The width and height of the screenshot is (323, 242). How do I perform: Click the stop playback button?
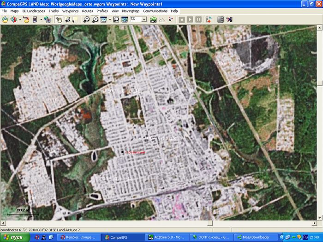coord(181,19)
